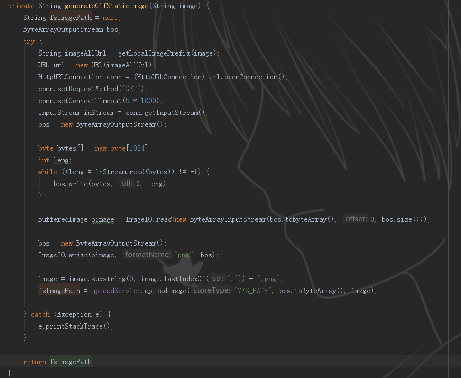
Task: Click bos in the ByteArrayOutputStream declaration line
Action: (112, 29)
